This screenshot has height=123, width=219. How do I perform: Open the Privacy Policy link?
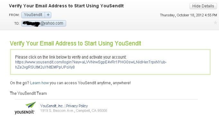pyautogui.click(x=77, y=106)
